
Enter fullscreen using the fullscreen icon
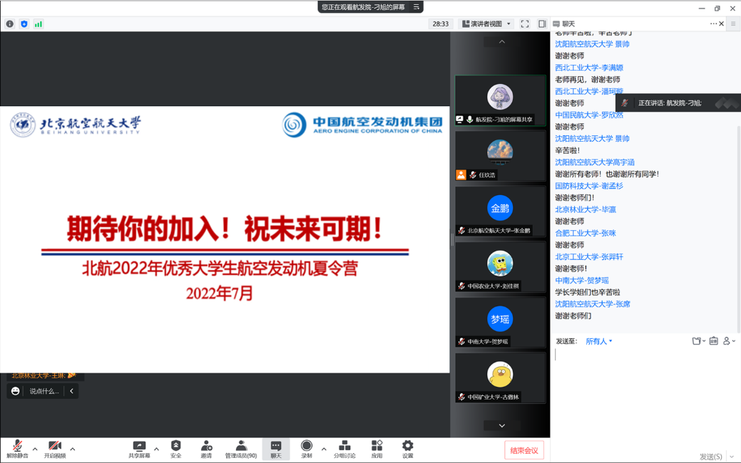click(525, 24)
